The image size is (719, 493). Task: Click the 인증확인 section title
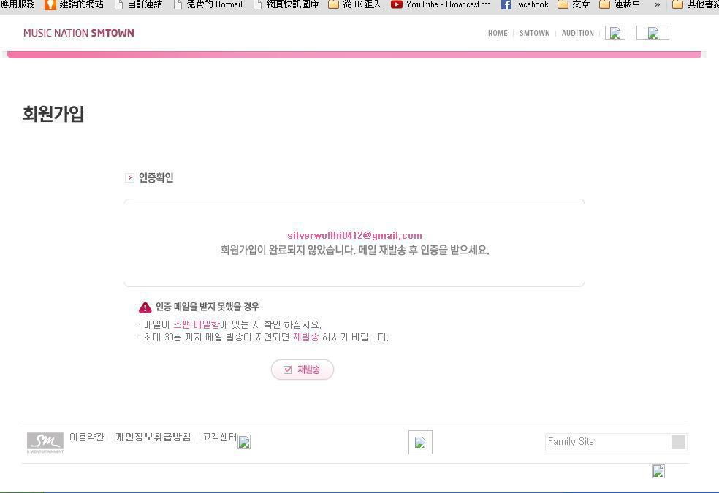(156, 177)
